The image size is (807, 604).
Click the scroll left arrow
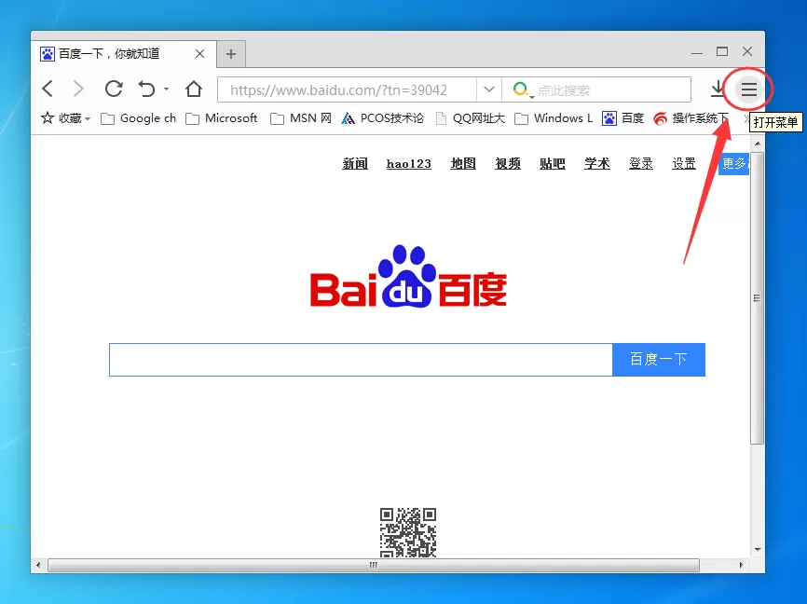[x=38, y=565]
